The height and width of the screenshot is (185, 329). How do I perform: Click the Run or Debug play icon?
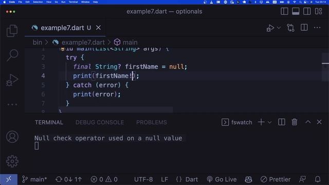tap(270, 28)
